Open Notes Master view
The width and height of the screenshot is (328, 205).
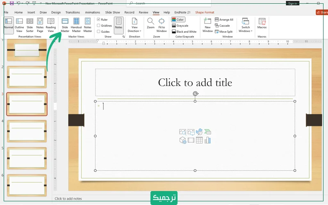point(88,25)
